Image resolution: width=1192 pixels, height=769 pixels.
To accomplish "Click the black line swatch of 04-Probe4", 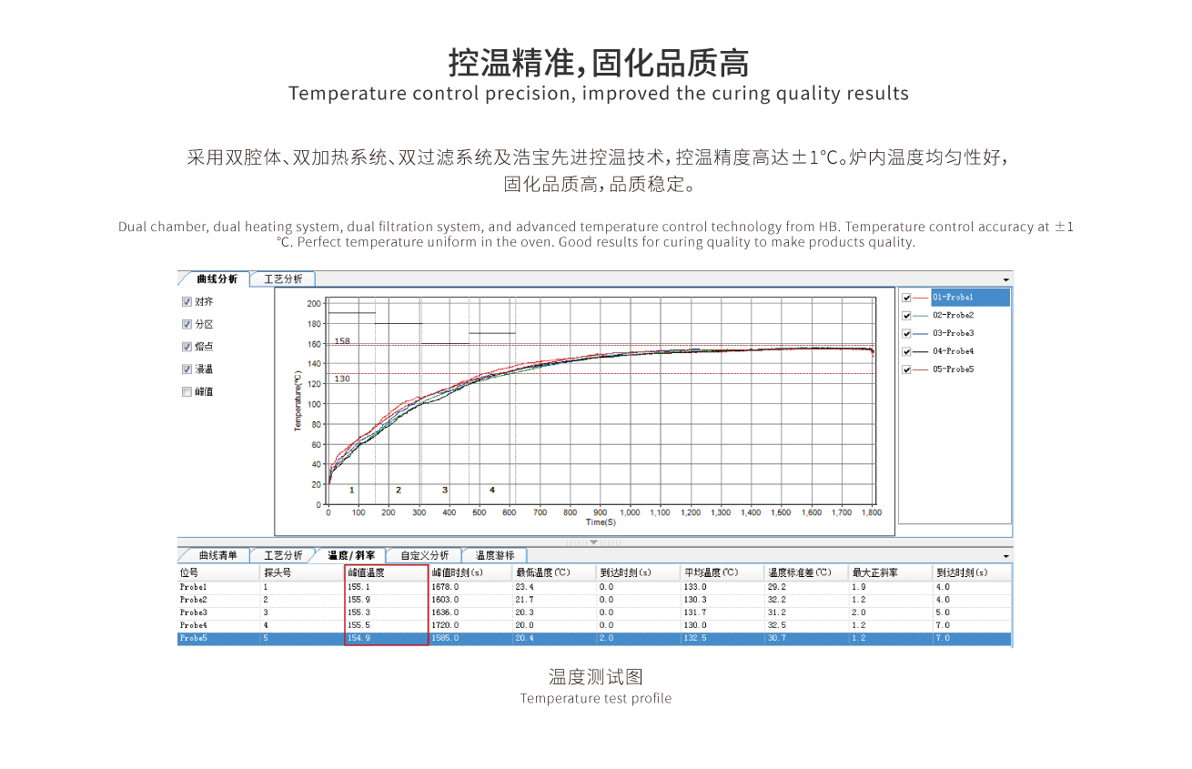I will [921, 351].
